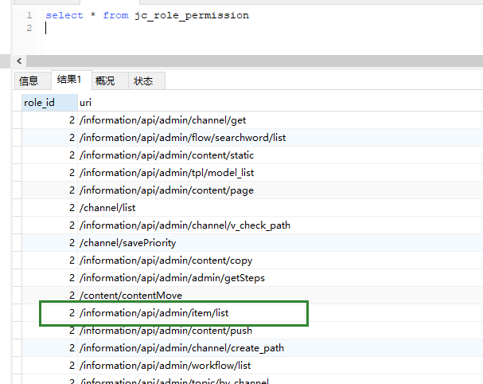
Task: Click table name jc_role_permission in query
Action: click(192, 15)
